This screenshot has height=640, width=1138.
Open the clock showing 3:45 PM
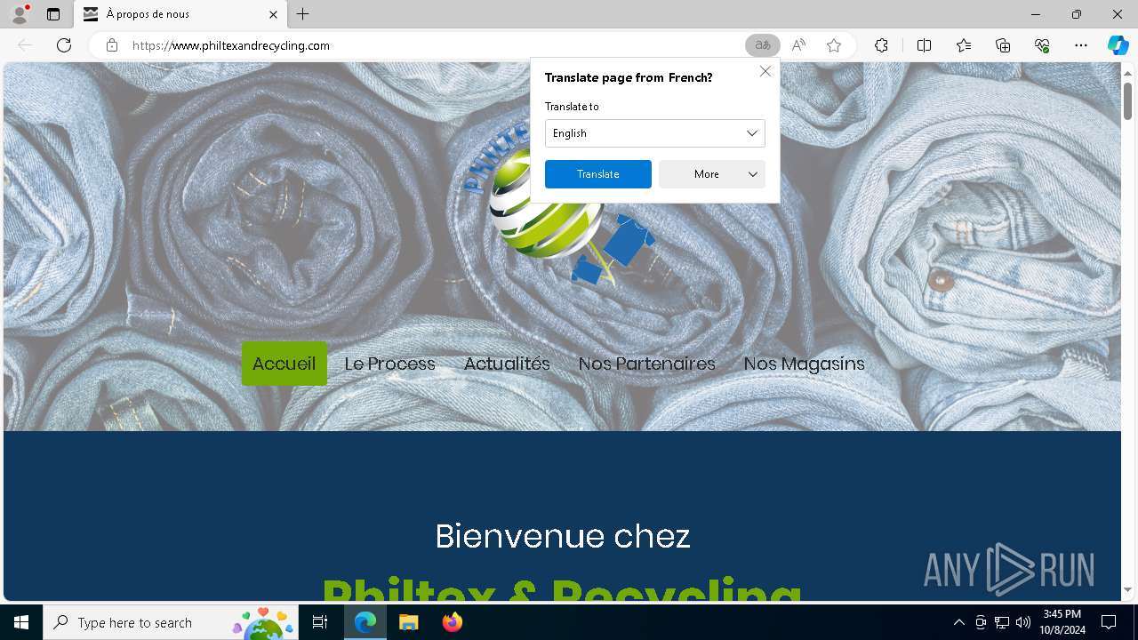(1062, 622)
